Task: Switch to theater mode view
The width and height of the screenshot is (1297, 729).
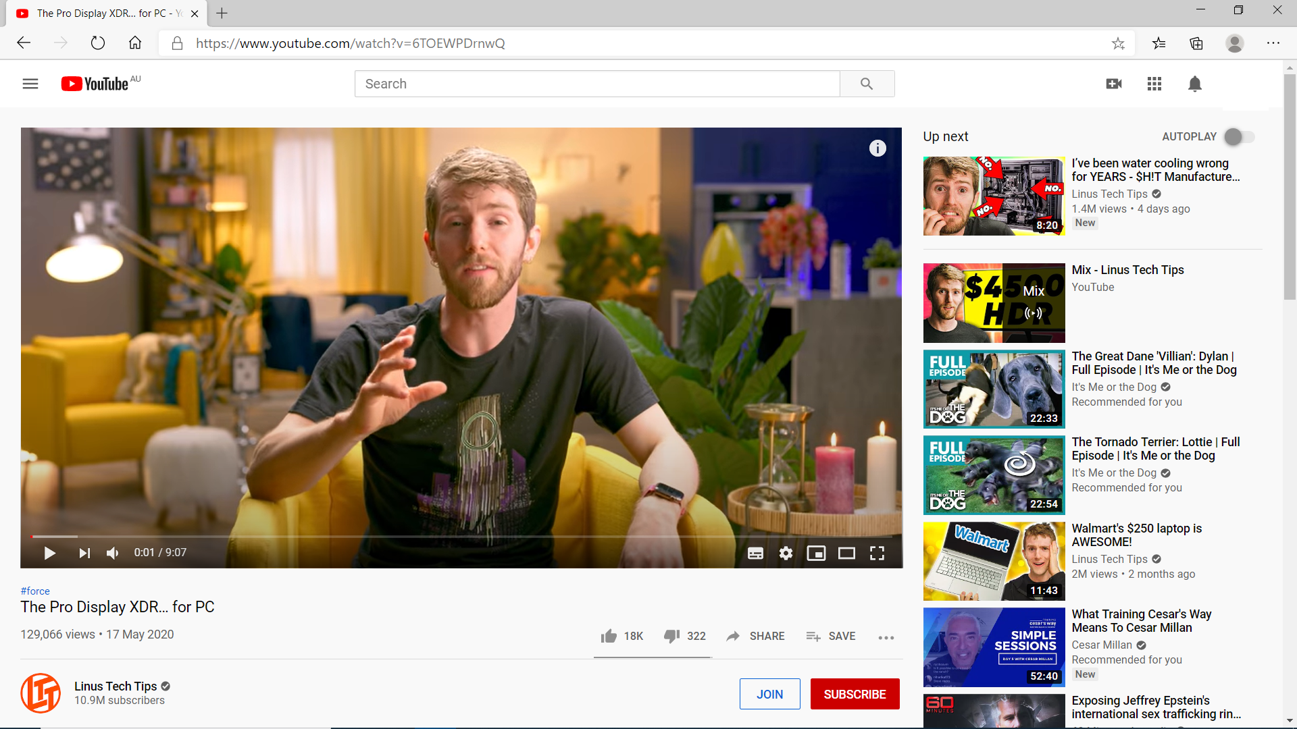Action: [x=846, y=553]
